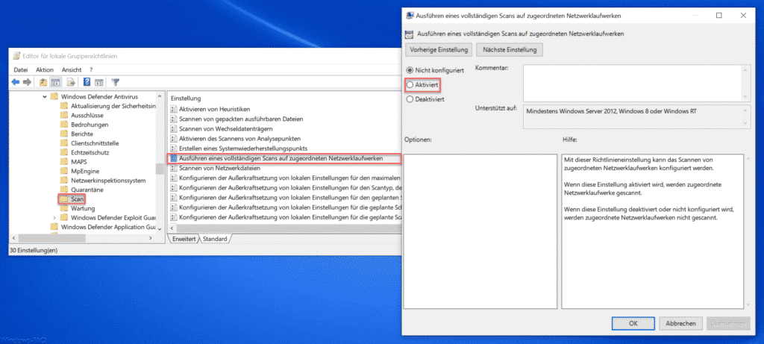Open Help via blue question mark icon
Viewport: 764px width, 344px height.
click(x=87, y=82)
